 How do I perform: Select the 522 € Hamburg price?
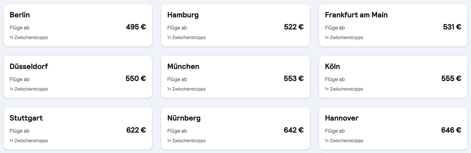coord(294,27)
